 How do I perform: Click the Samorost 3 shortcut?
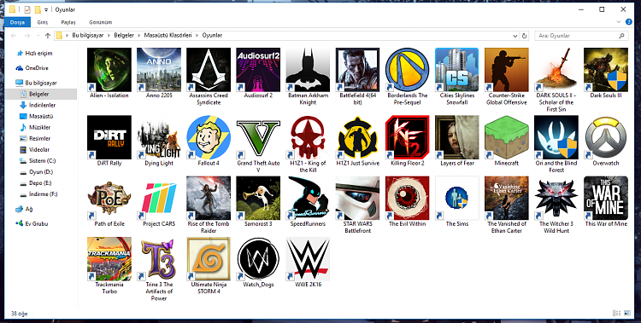click(x=258, y=199)
